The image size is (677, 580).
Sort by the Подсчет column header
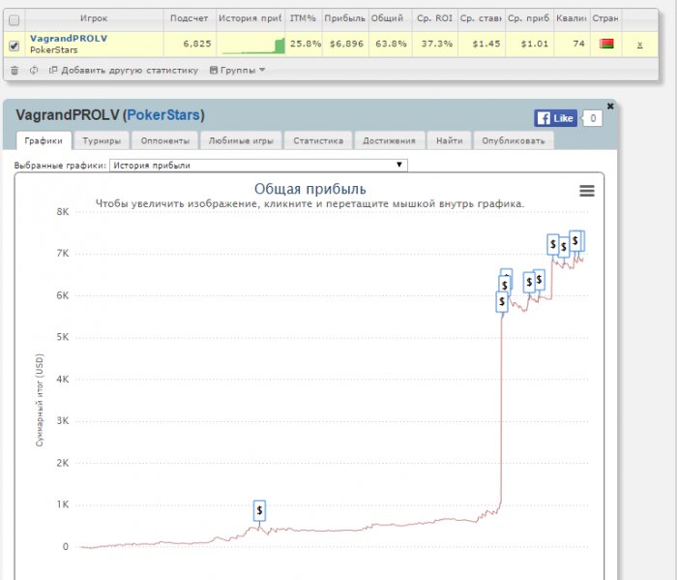tap(190, 18)
